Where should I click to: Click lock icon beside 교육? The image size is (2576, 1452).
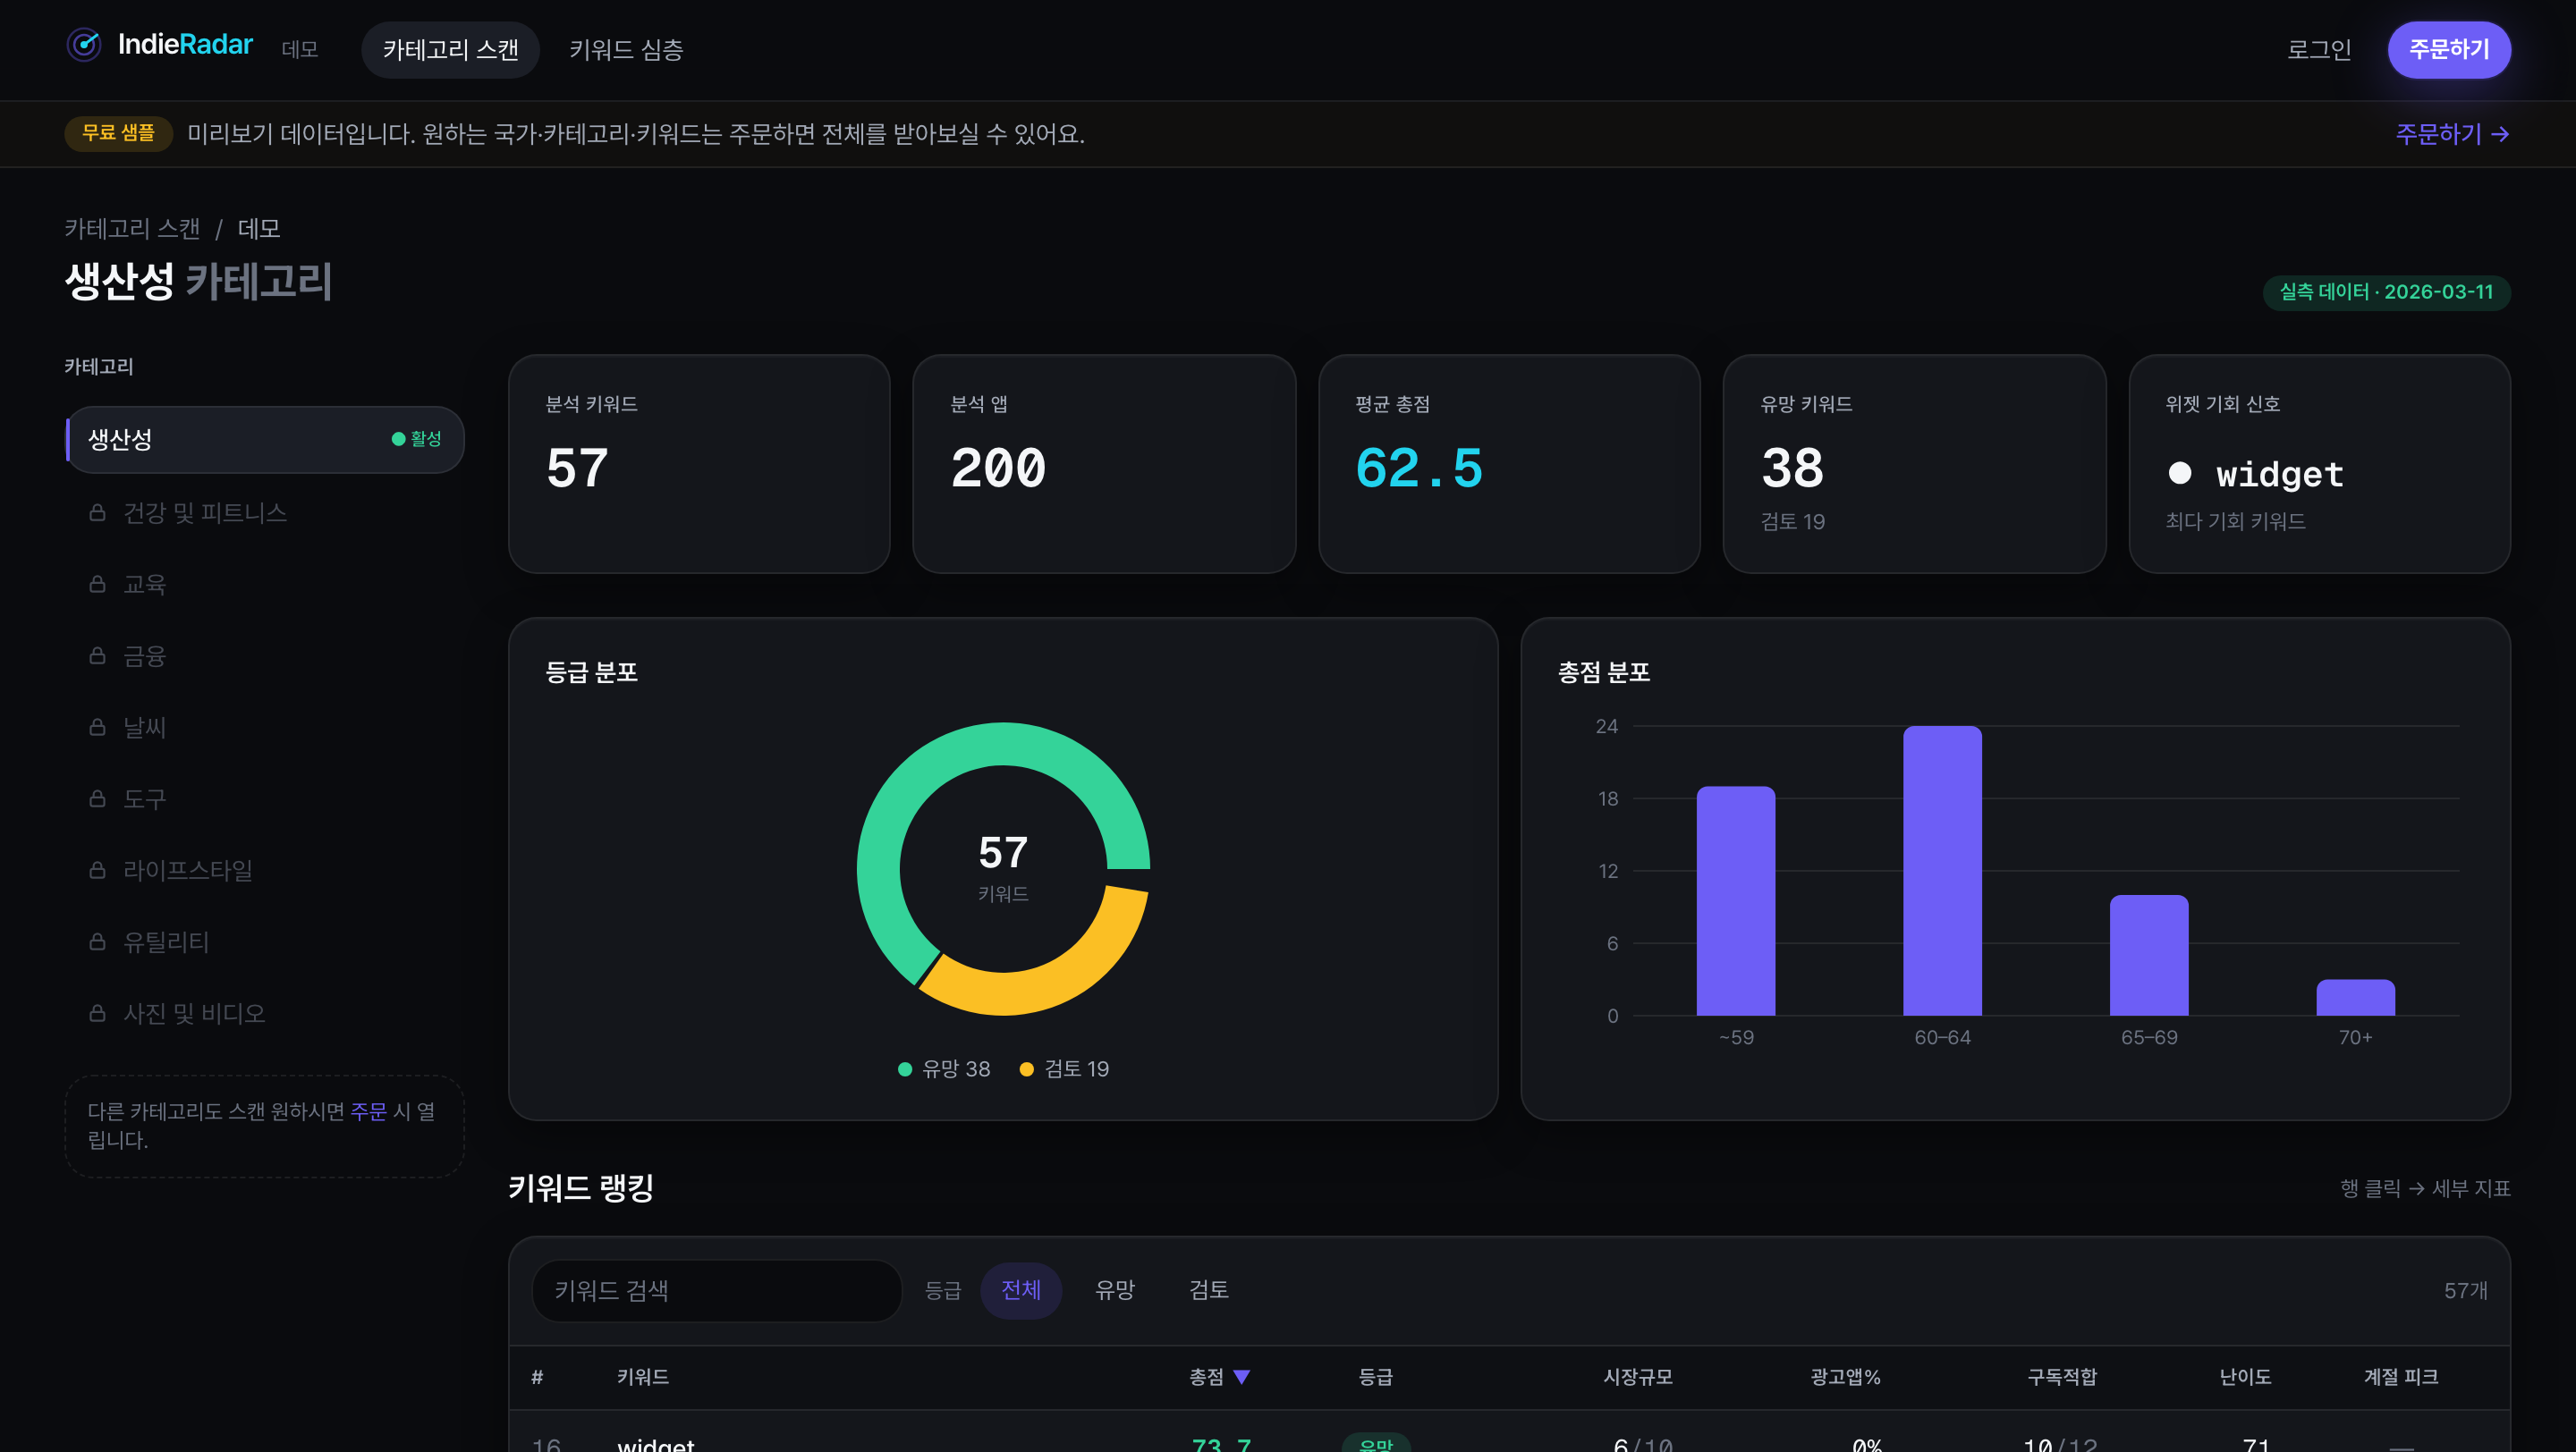click(97, 584)
